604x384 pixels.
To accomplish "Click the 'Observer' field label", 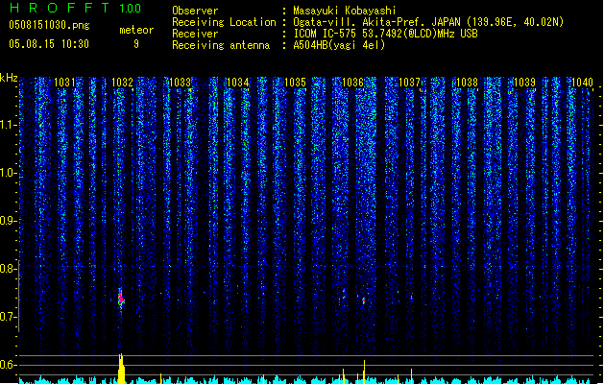I will pyautogui.click(x=195, y=11).
